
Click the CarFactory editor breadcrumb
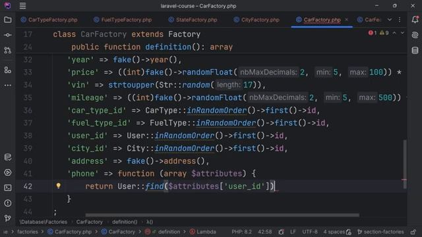90,222
